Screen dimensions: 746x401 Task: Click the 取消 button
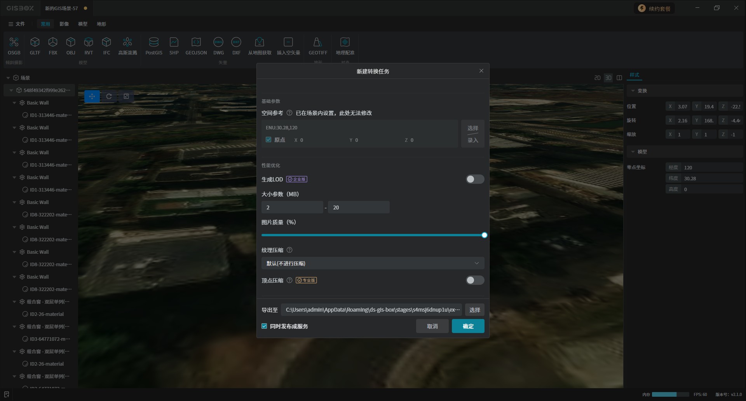[432, 326]
